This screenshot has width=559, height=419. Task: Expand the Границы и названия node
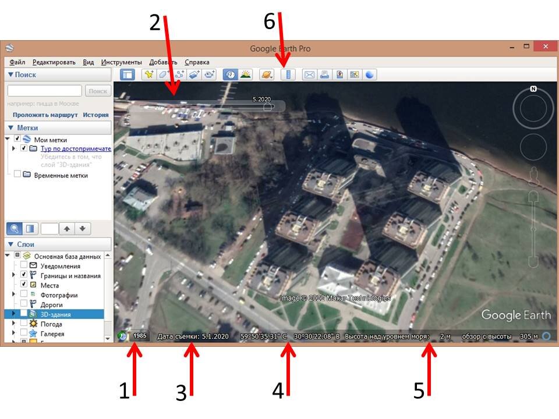pos(14,275)
